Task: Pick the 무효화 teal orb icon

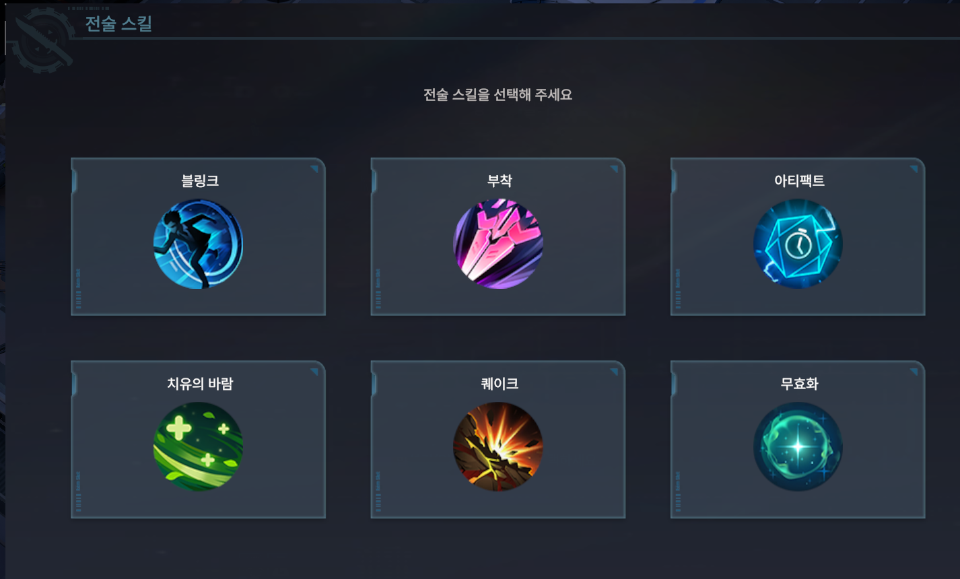Action: click(798, 447)
